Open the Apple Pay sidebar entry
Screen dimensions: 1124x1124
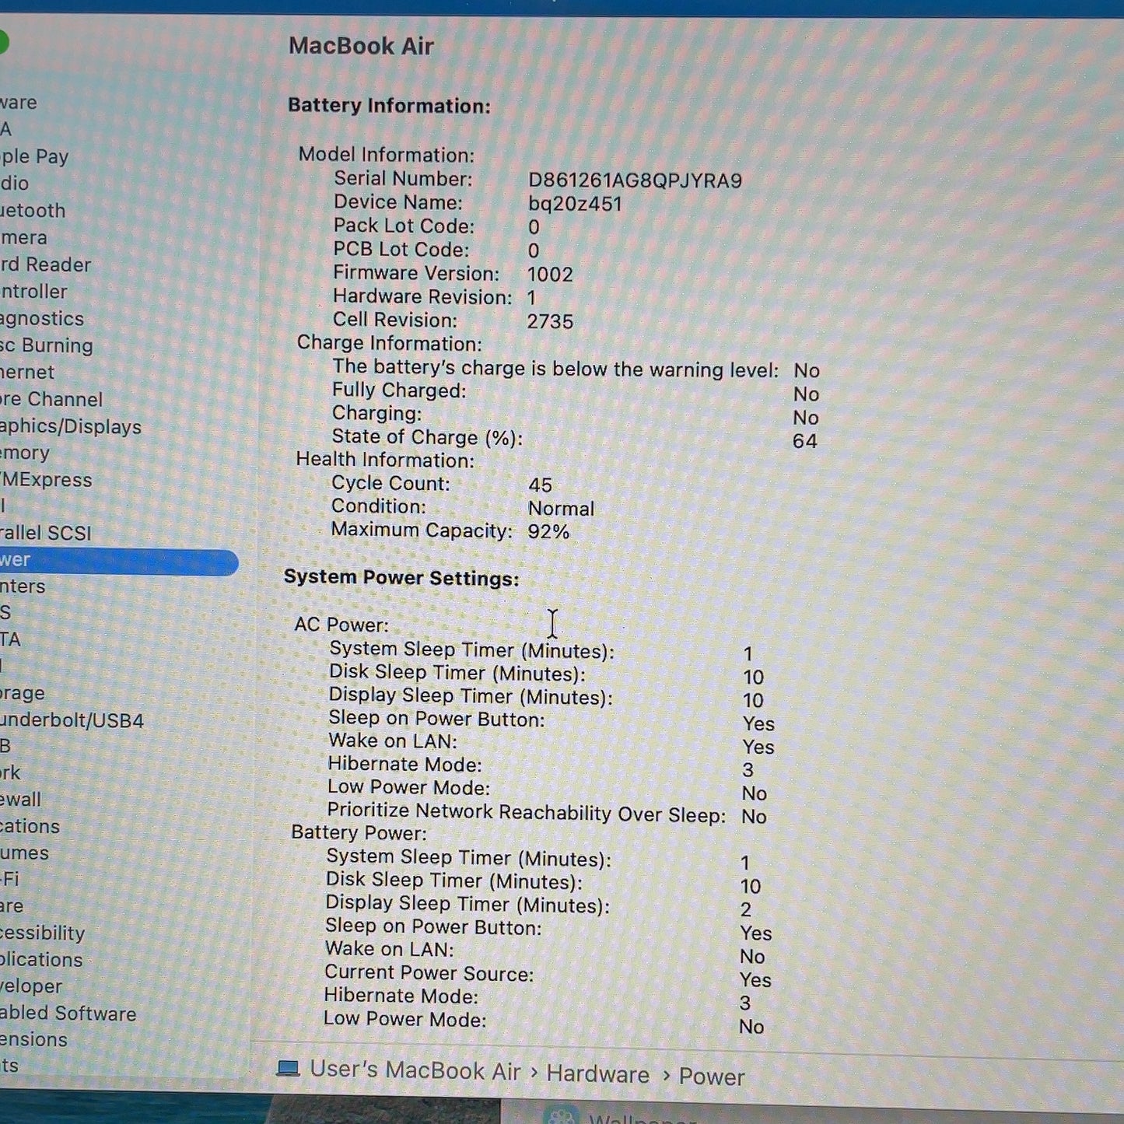click(35, 156)
